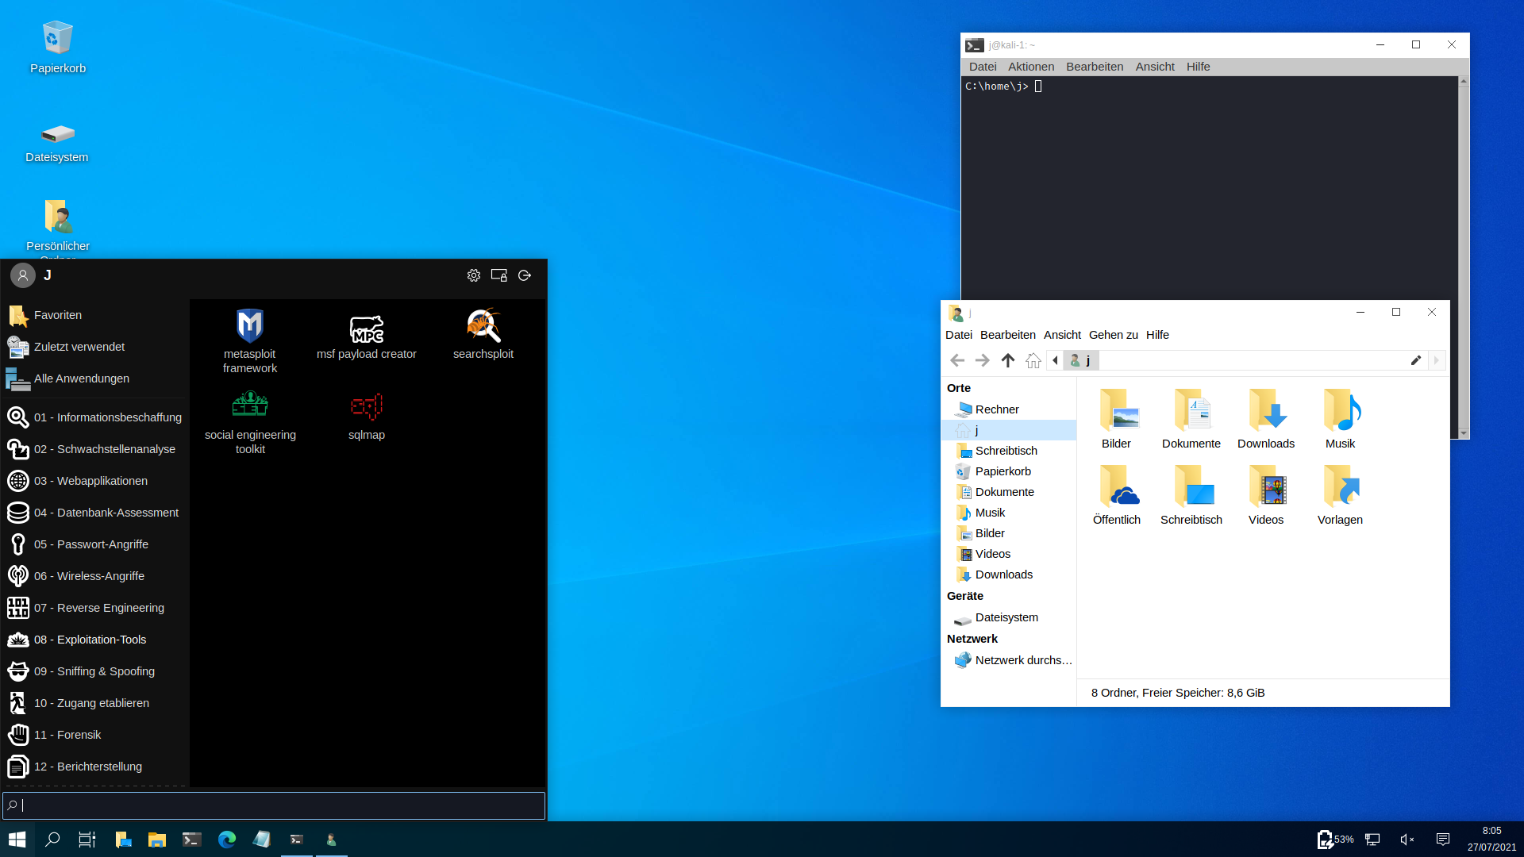The image size is (1524, 857).
Task: Toggle muted volume tray icon
Action: 1407,840
